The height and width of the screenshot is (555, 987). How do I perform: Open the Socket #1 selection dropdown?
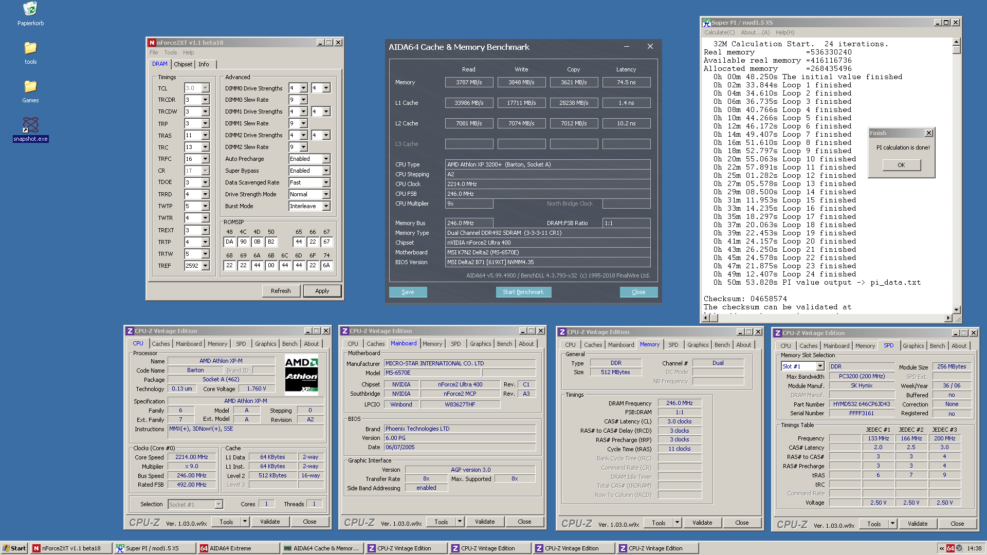[218, 505]
